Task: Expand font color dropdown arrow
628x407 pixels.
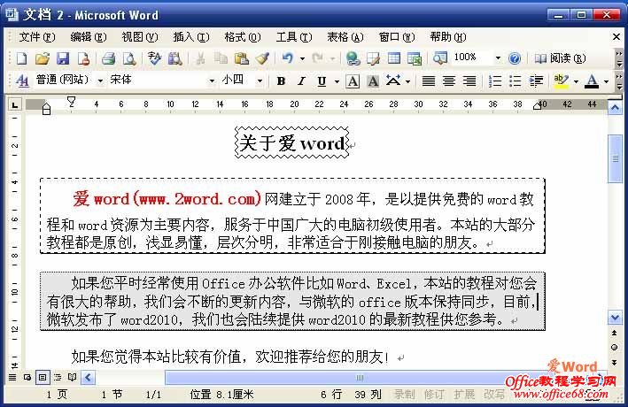Action: [x=607, y=81]
